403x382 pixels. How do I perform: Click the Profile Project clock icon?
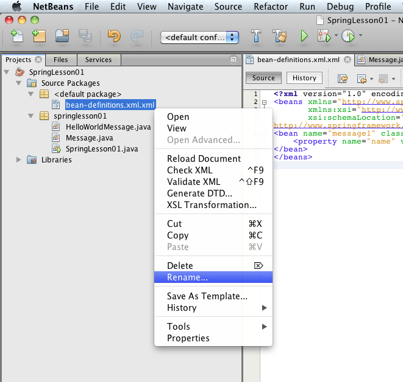coord(348,35)
